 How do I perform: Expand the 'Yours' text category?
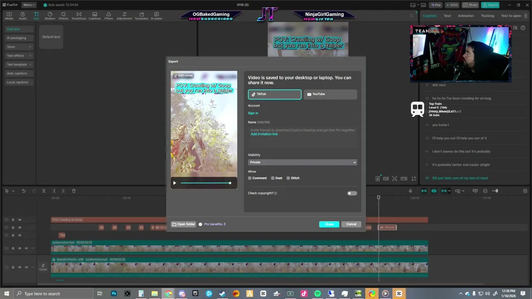click(x=19, y=47)
